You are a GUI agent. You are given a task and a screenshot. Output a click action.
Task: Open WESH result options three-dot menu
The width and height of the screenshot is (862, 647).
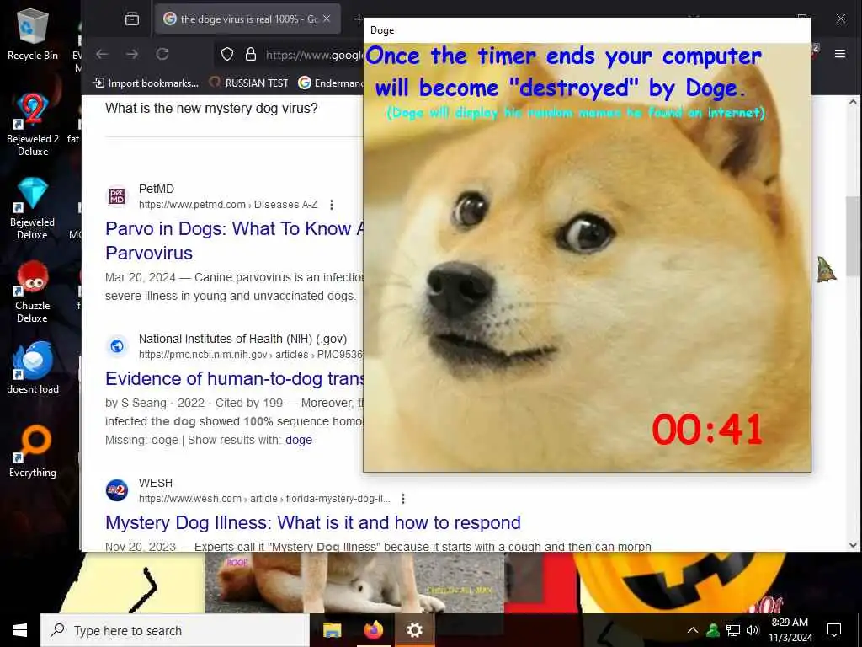coord(403,499)
